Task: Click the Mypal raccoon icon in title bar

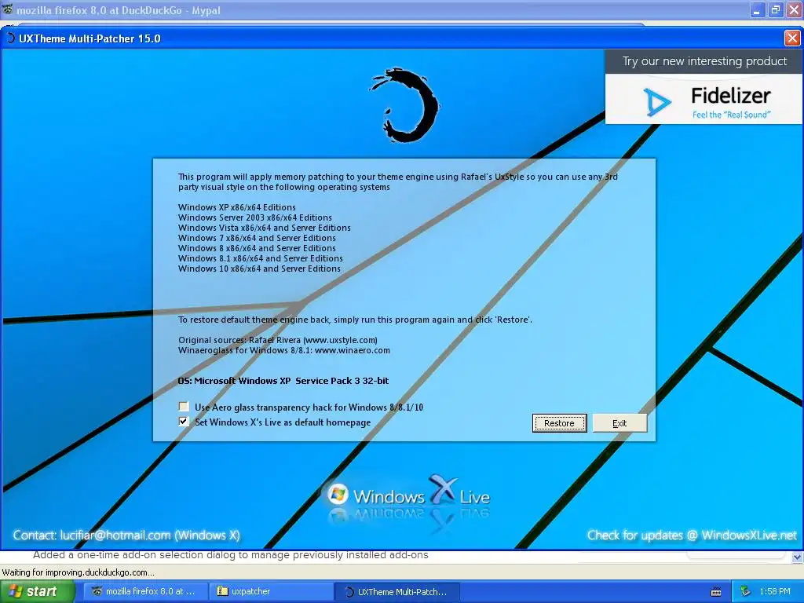Action: pyautogui.click(x=7, y=9)
